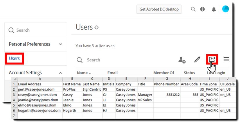Open the notifications bell icon
This screenshot has height=122, width=241.
(214, 9)
